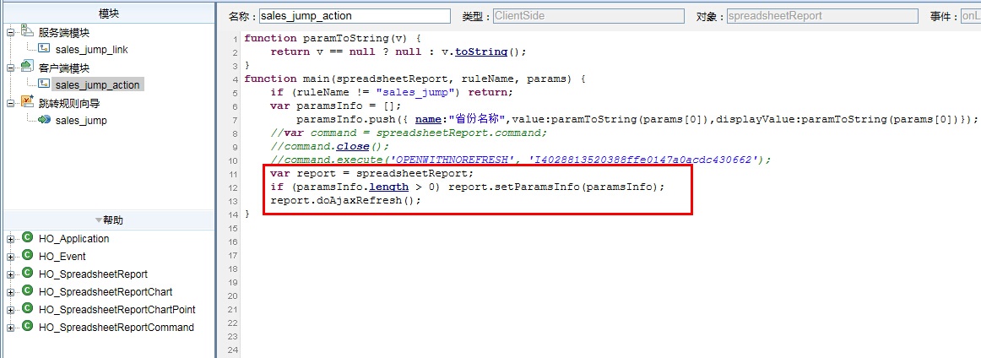
Task: Click the HO_SpreadsheetReportChartPoint class icon
Action: tap(27, 308)
